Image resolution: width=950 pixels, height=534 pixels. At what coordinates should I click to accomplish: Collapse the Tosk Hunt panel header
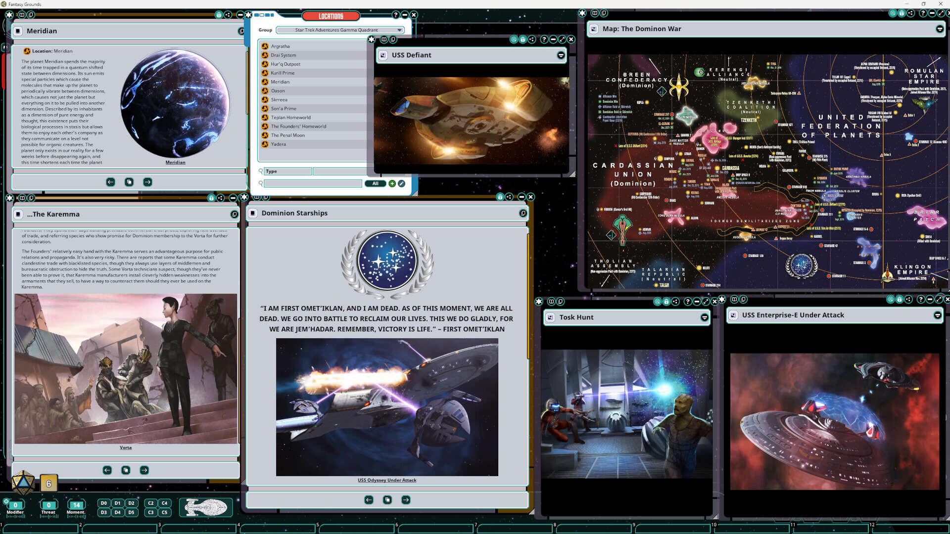(705, 317)
